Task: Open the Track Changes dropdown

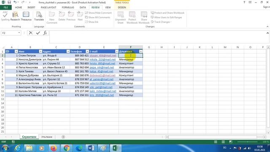Action: (x=161, y=22)
